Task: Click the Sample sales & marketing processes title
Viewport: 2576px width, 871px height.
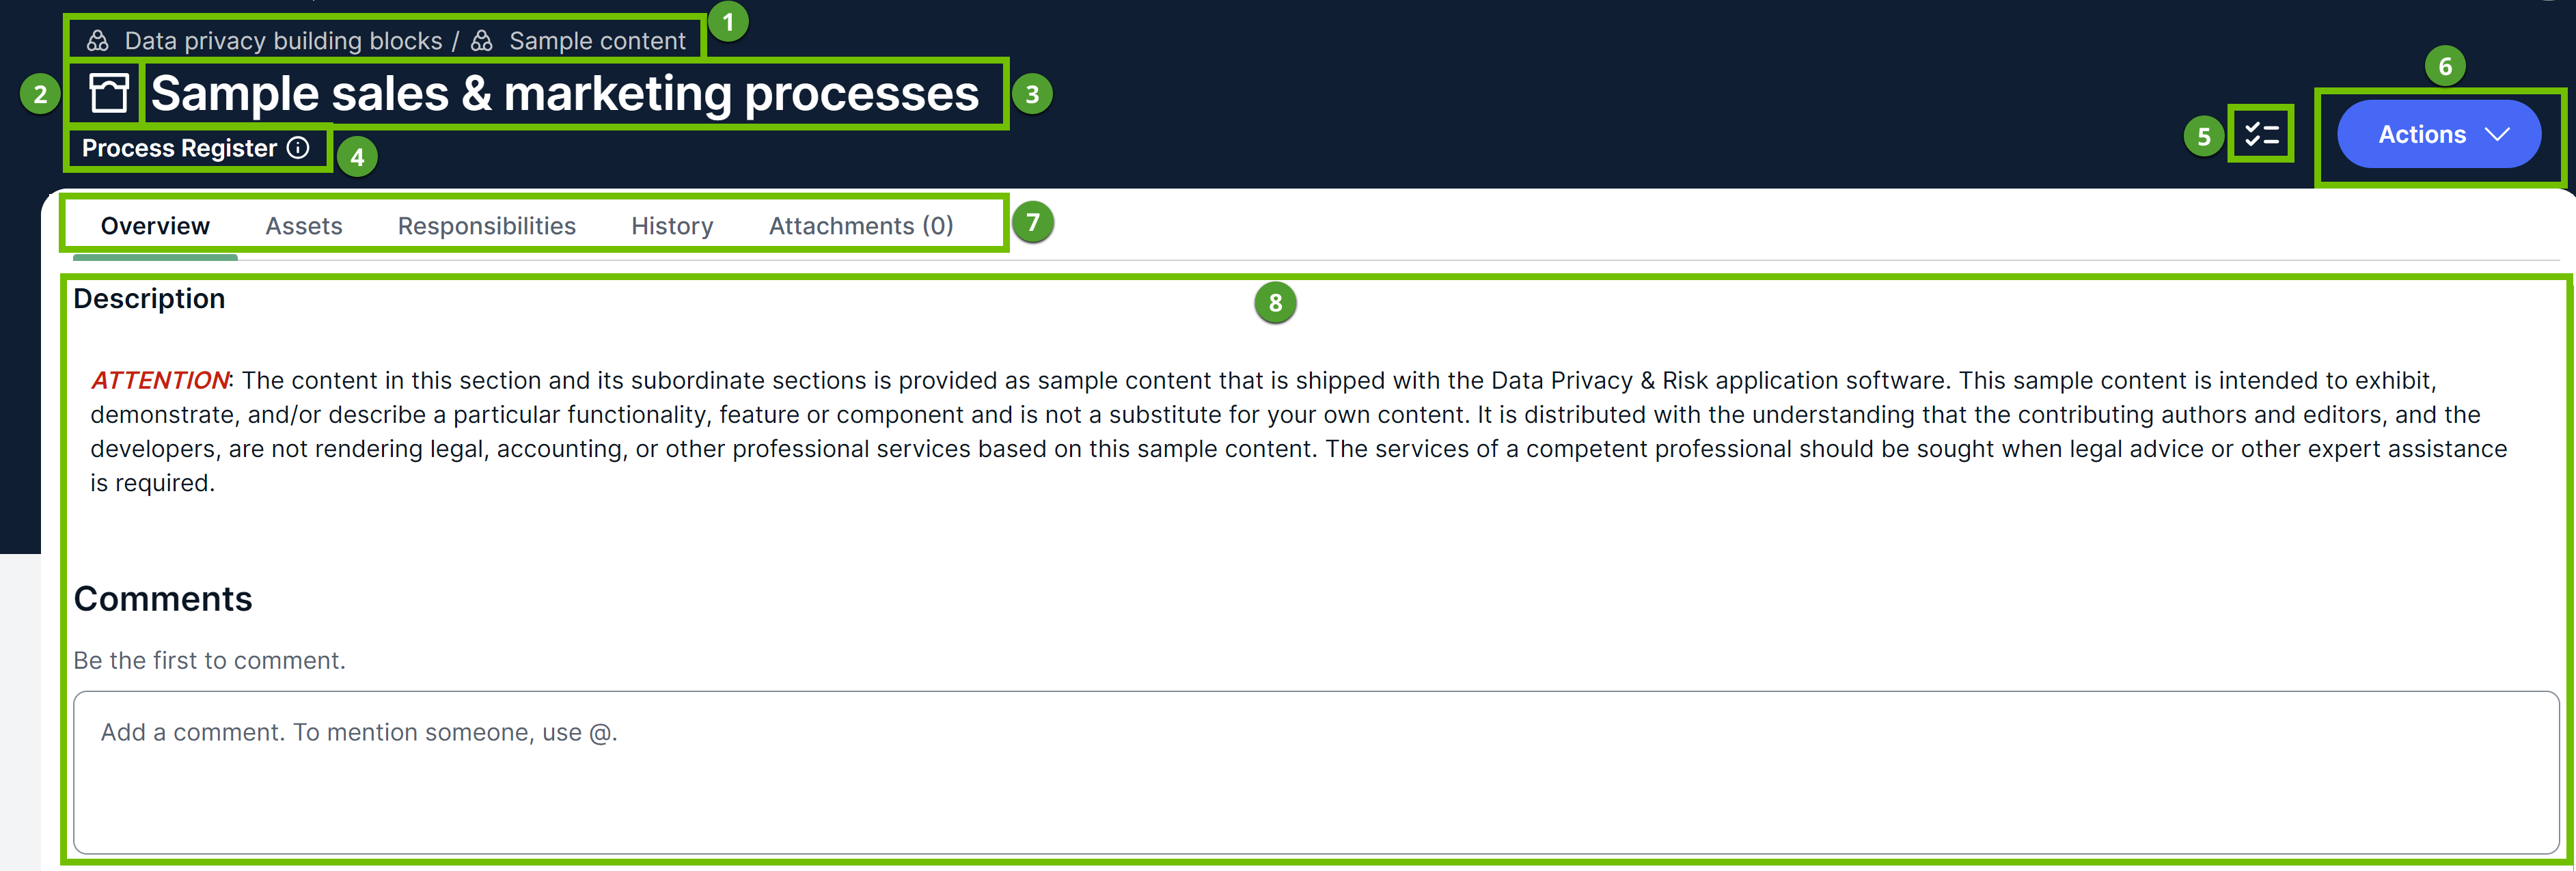Action: [564, 94]
